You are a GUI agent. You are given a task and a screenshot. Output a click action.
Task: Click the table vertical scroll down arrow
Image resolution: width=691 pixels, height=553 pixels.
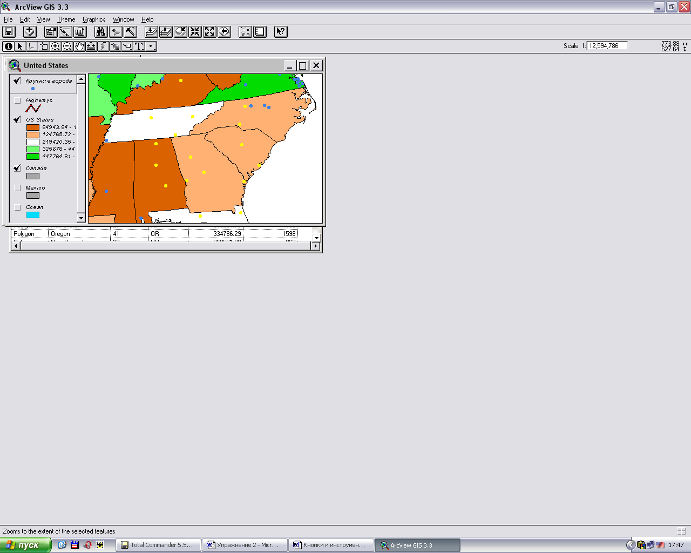coord(316,238)
